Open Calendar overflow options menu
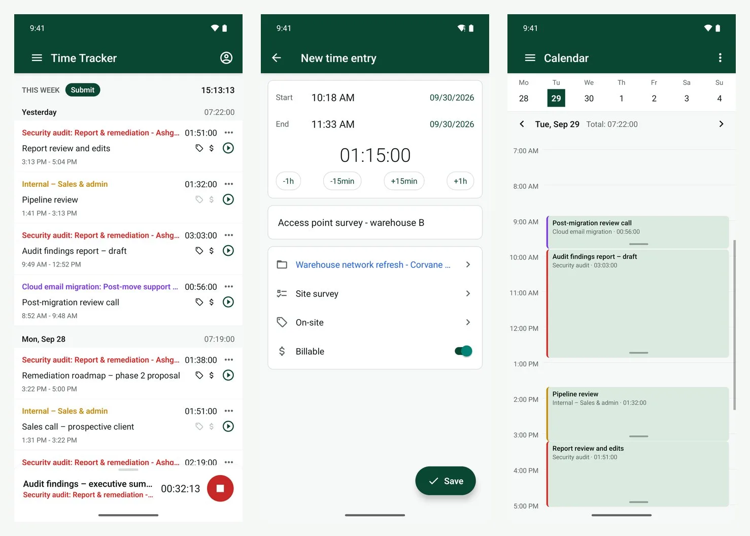Viewport: 750px width, 536px height. [x=720, y=58]
